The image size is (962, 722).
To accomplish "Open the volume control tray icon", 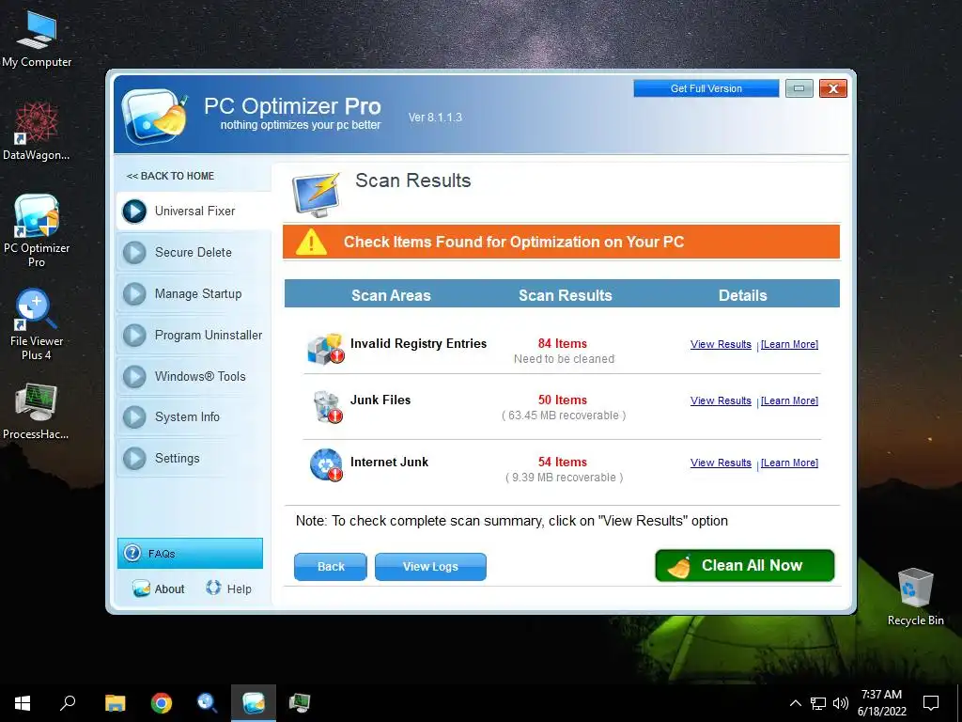I will tap(841, 703).
